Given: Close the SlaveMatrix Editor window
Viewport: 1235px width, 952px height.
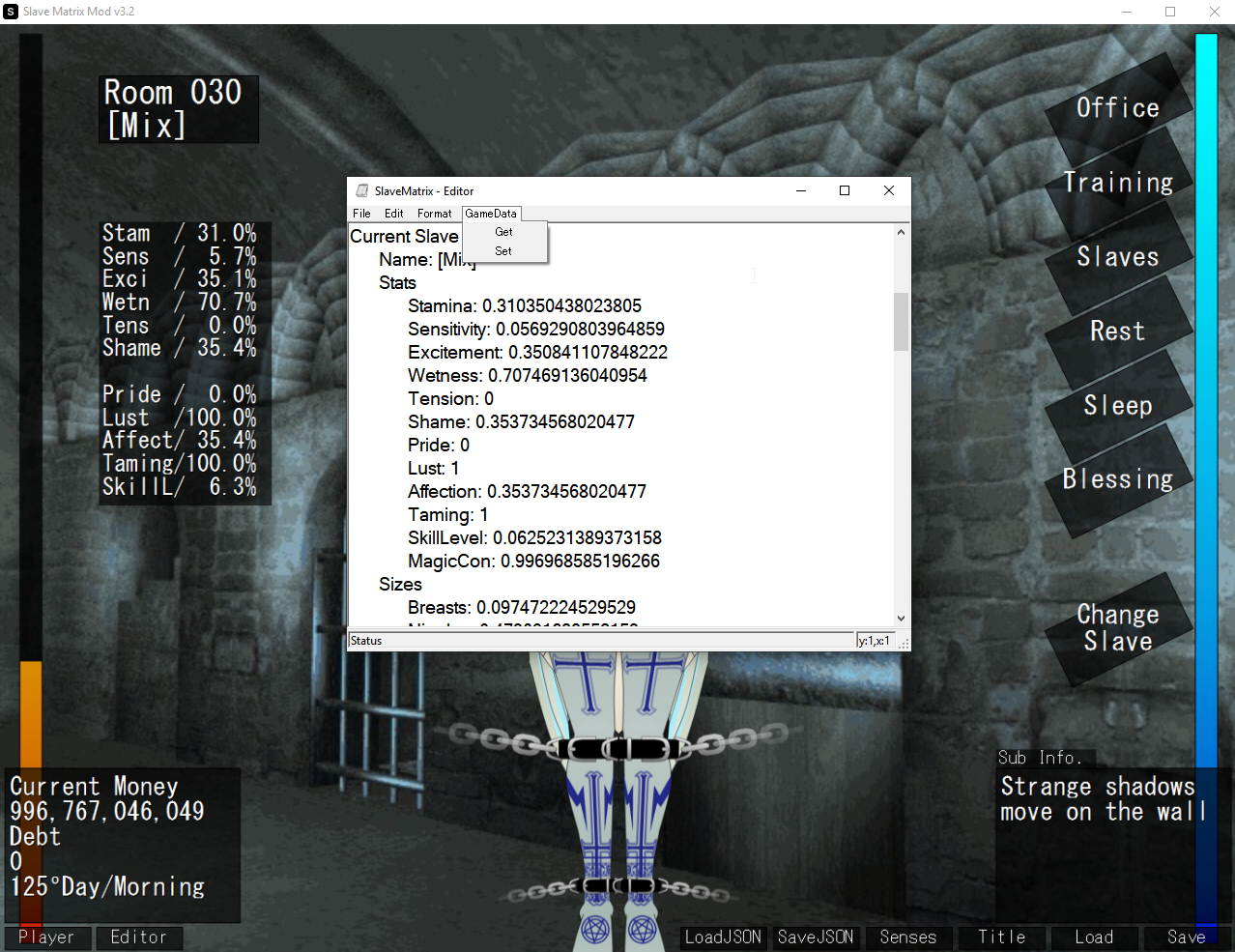Looking at the screenshot, I should (889, 190).
